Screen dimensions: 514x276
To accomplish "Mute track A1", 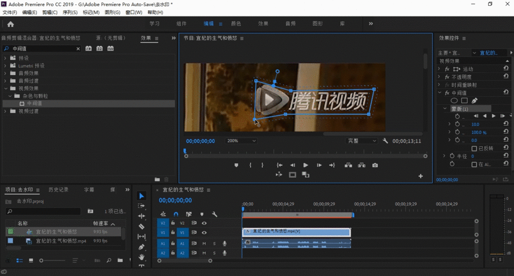I will tap(204, 244).
